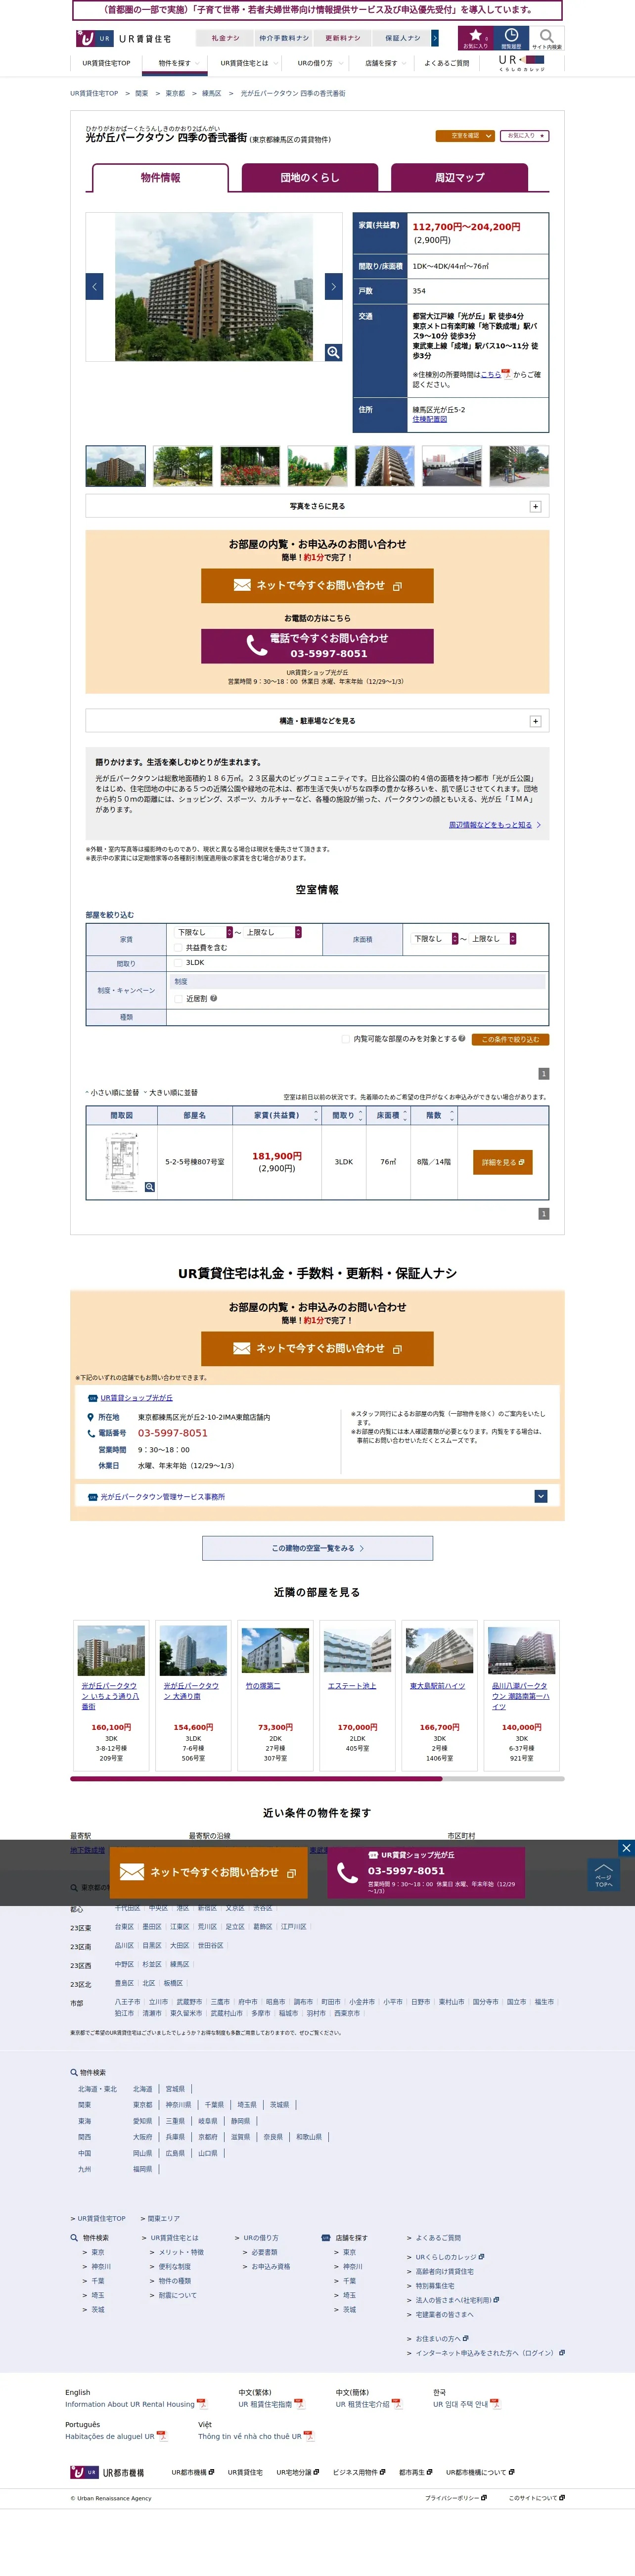Select the parking lot thumbnail photo
Image resolution: width=635 pixels, height=2576 pixels.
(x=451, y=466)
